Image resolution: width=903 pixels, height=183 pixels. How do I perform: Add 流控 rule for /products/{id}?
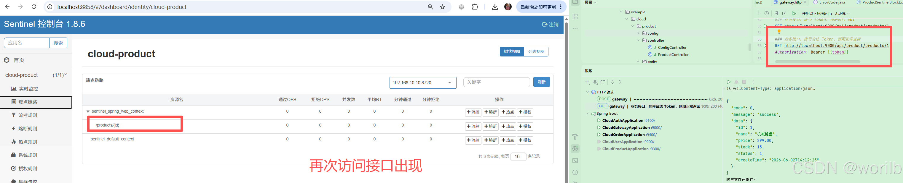point(473,126)
